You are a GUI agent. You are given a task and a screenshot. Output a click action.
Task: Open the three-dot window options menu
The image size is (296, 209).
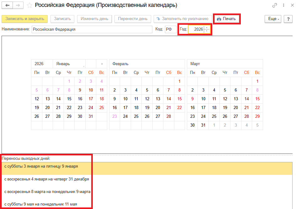[x=283, y=5]
